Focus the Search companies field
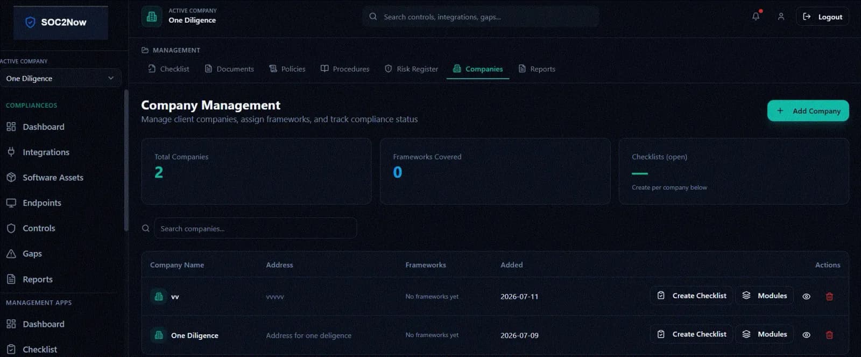Viewport: 861px width, 357px height. [x=255, y=228]
